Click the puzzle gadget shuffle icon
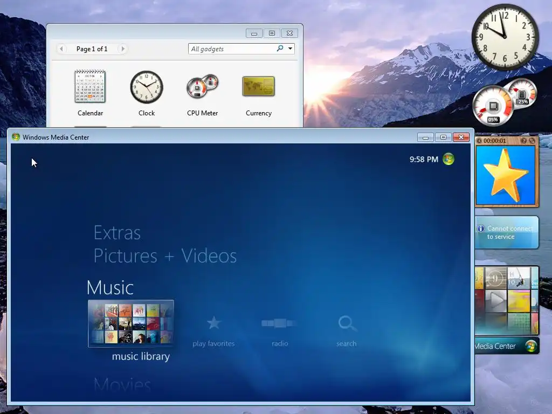The image size is (552, 414). [532, 141]
